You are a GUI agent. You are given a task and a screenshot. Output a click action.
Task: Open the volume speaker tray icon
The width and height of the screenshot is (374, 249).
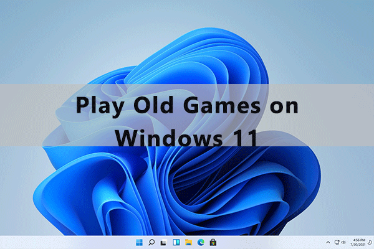(343, 242)
